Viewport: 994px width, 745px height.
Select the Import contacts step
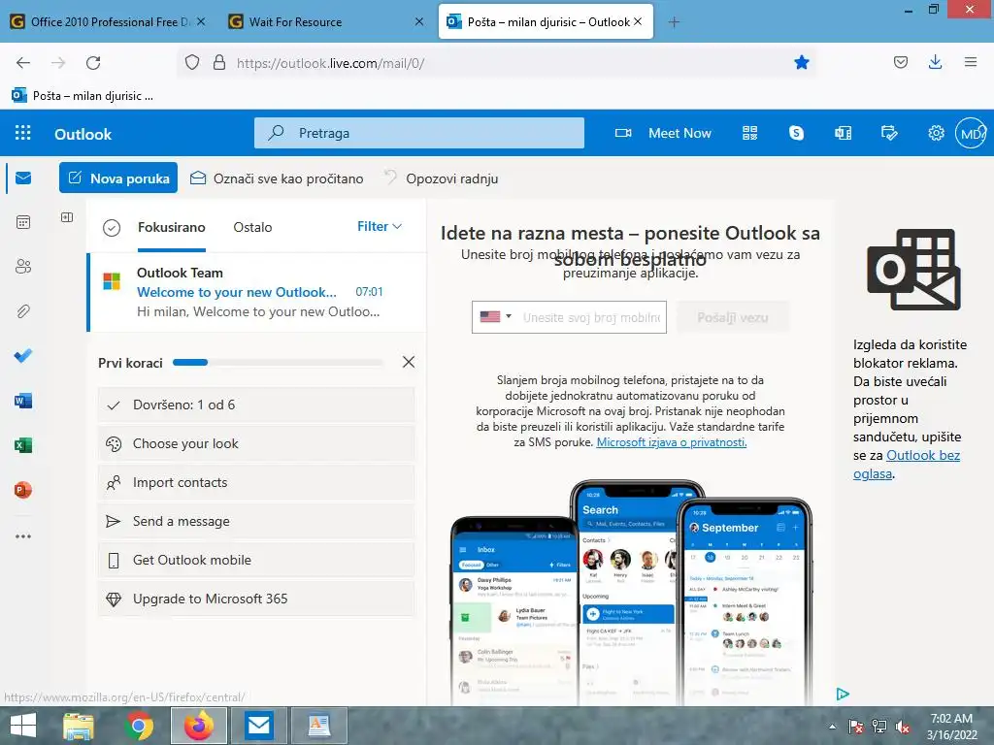pos(256,483)
